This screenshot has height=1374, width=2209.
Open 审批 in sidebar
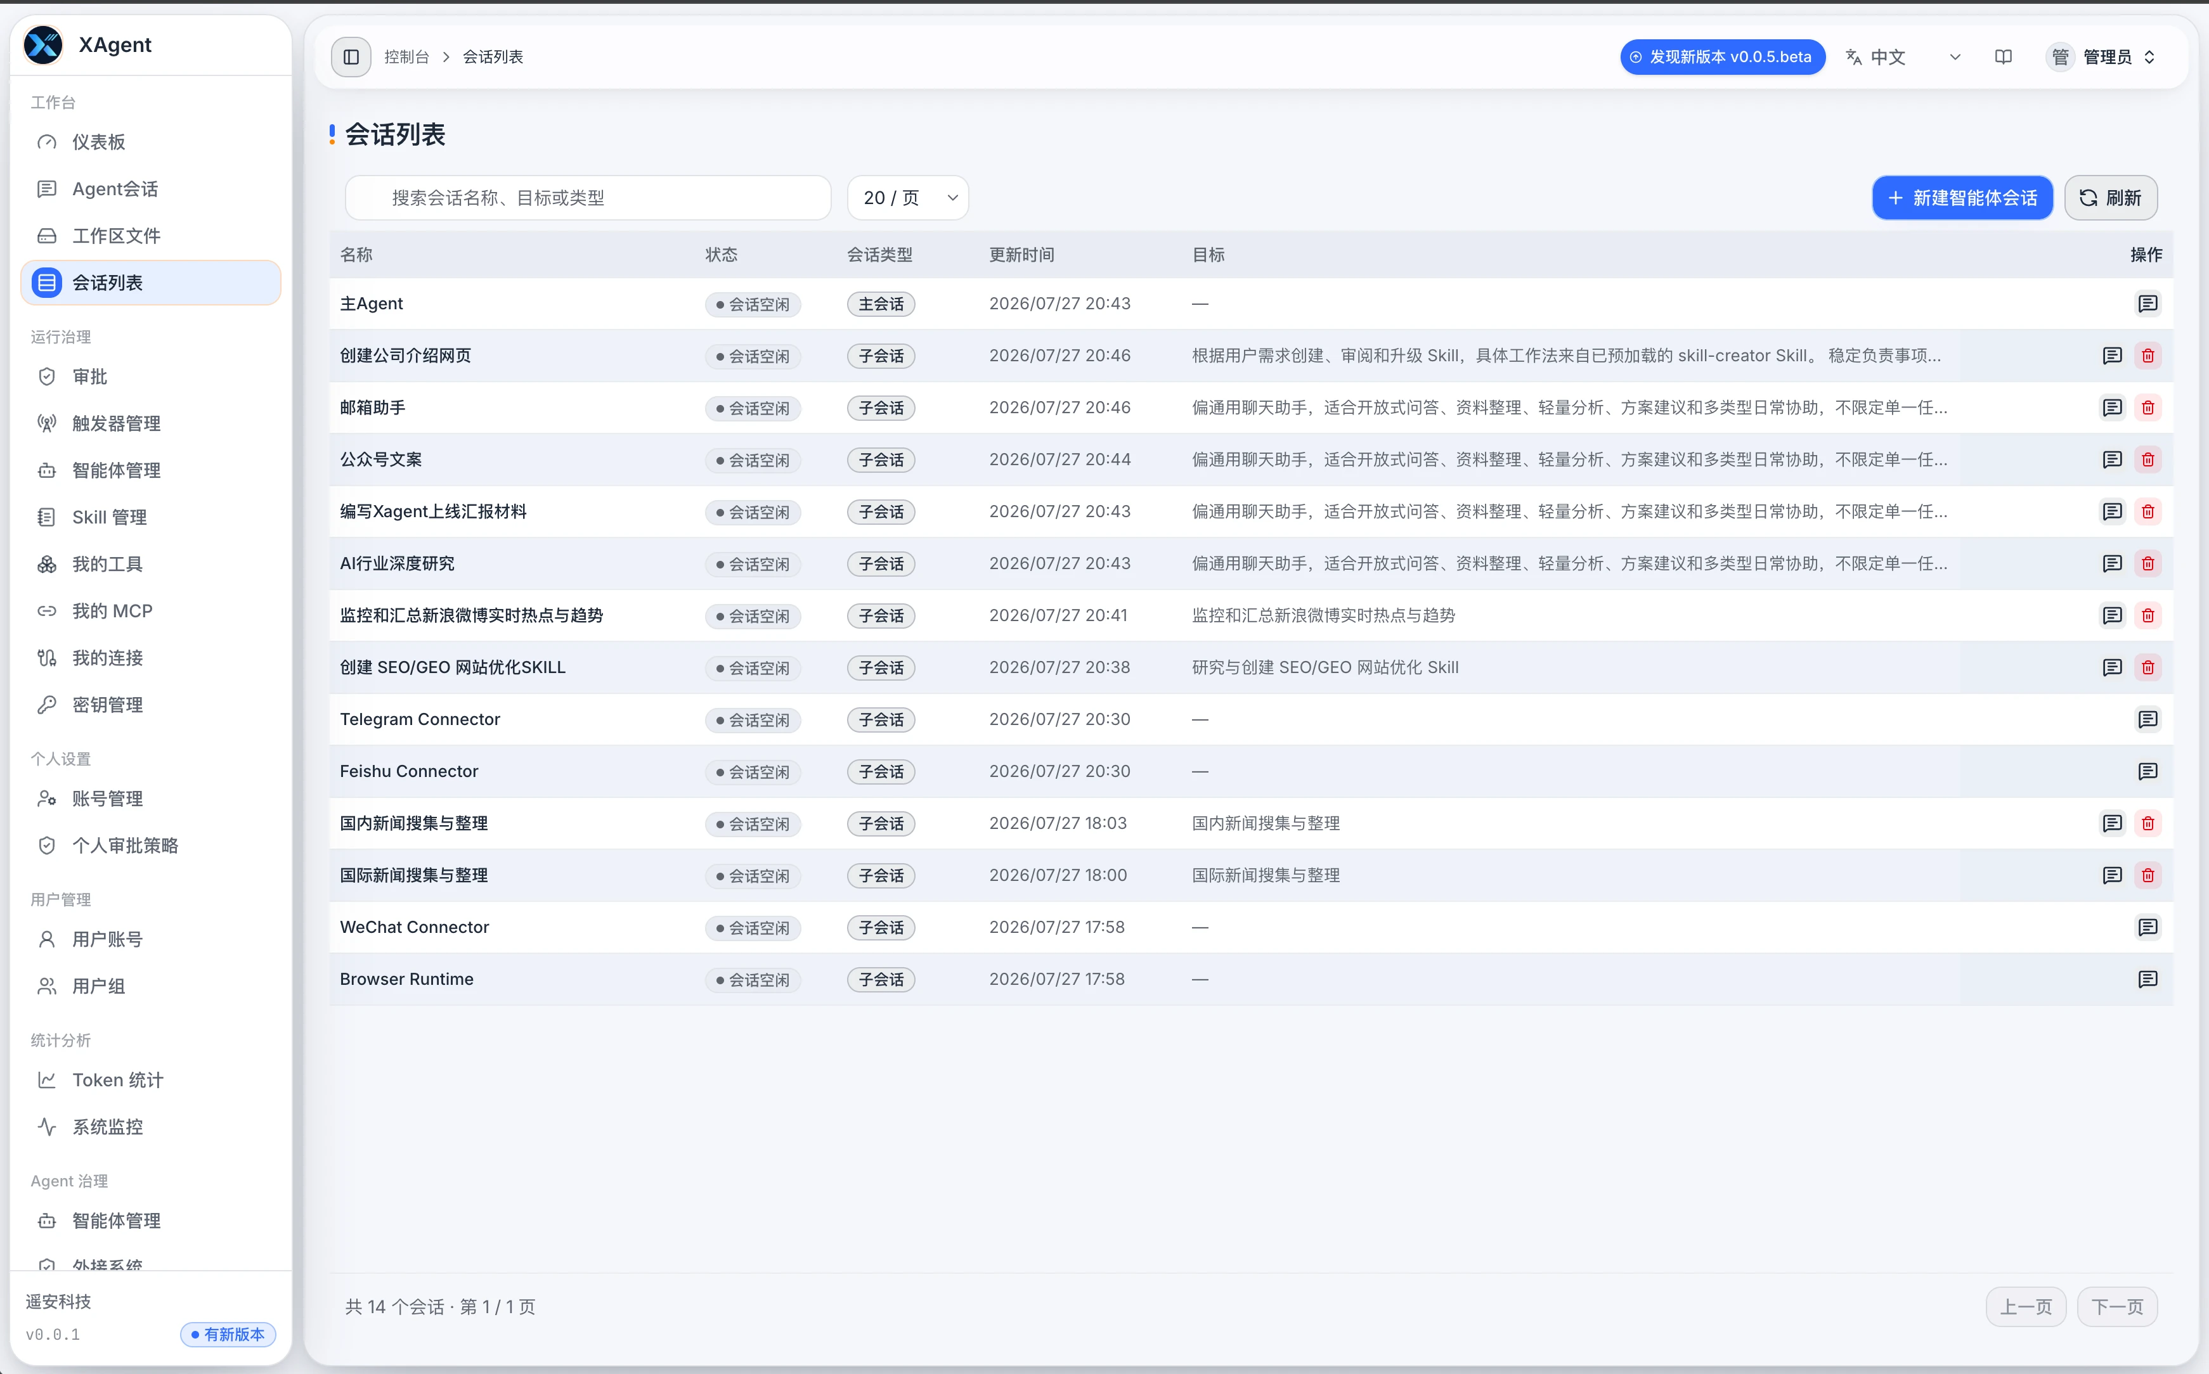150,376
